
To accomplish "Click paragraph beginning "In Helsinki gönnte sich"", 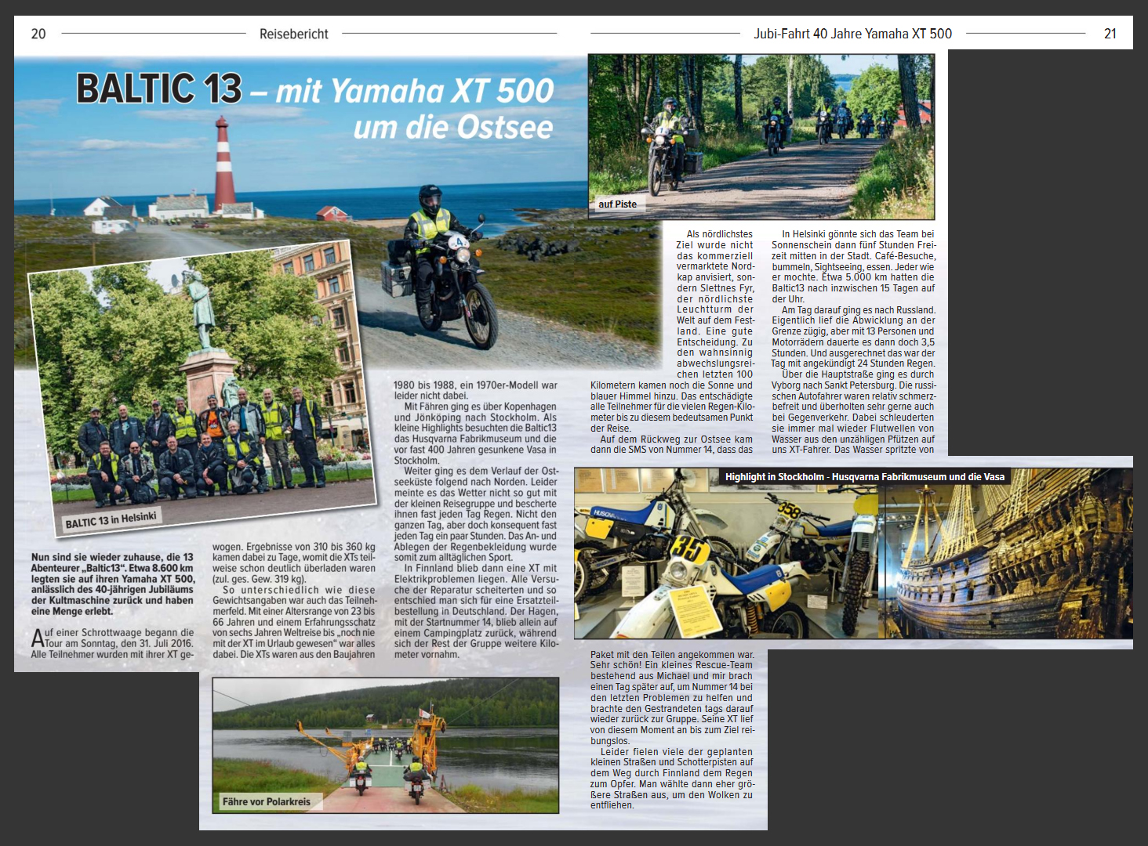I will tap(853, 266).
